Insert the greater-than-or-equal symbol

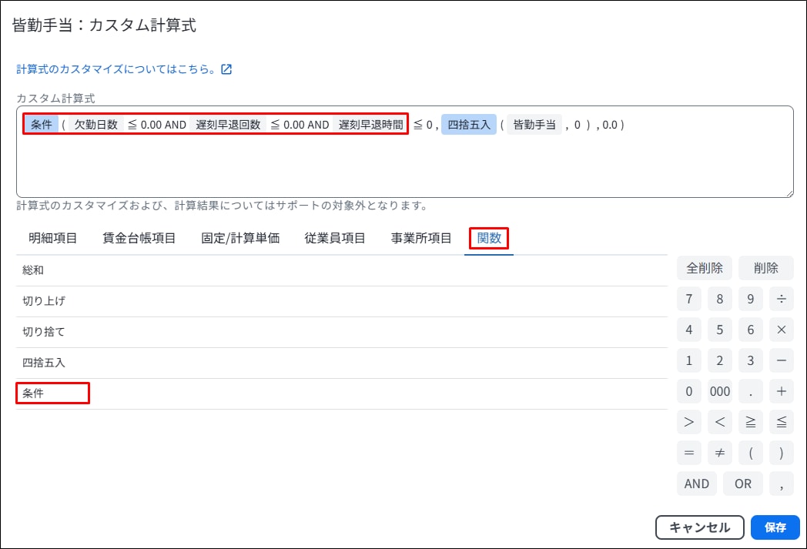point(750,422)
